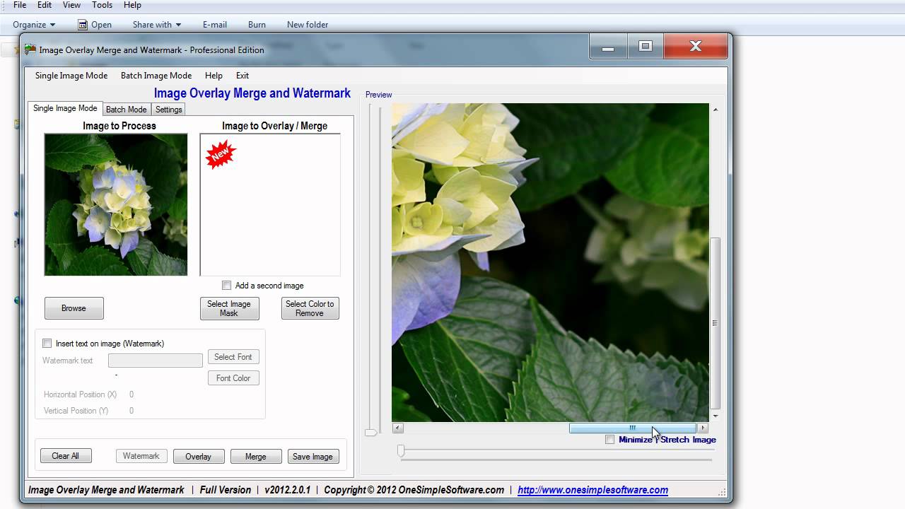Tick Insert text on image (Watermark)
Screen dimensions: 905x509
[x=47, y=344]
